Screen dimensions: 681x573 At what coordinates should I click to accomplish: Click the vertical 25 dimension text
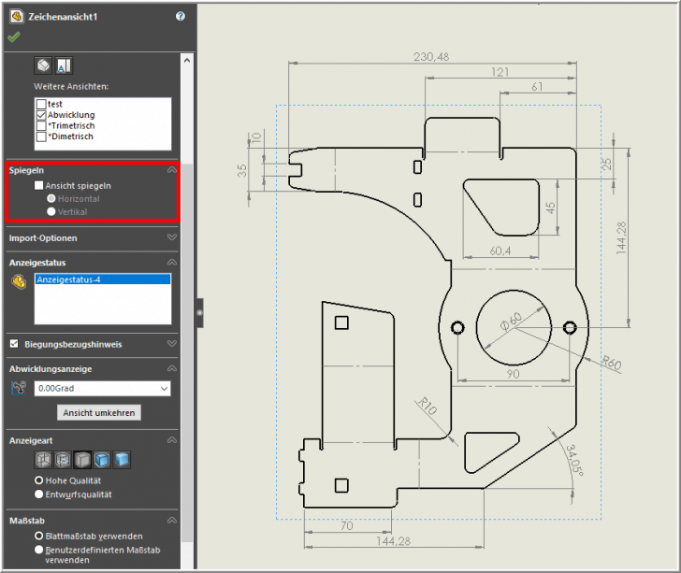606,164
